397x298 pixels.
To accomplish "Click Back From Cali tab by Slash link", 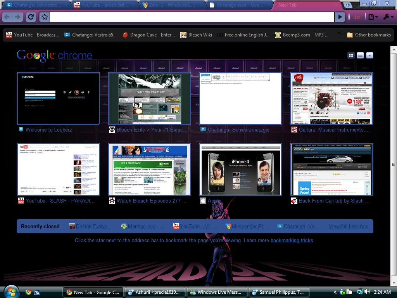I will tap(334, 201).
